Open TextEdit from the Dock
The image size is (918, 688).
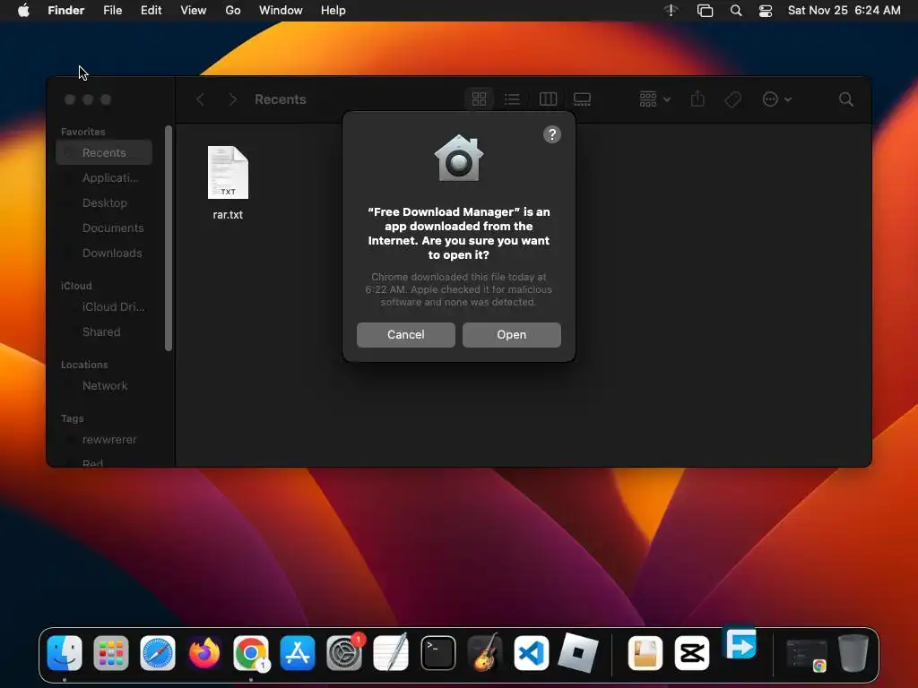(x=391, y=652)
